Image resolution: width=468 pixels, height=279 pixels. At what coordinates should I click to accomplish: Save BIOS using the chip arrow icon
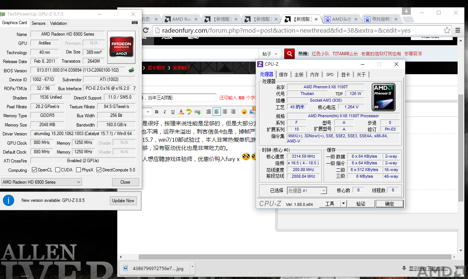tap(131, 70)
